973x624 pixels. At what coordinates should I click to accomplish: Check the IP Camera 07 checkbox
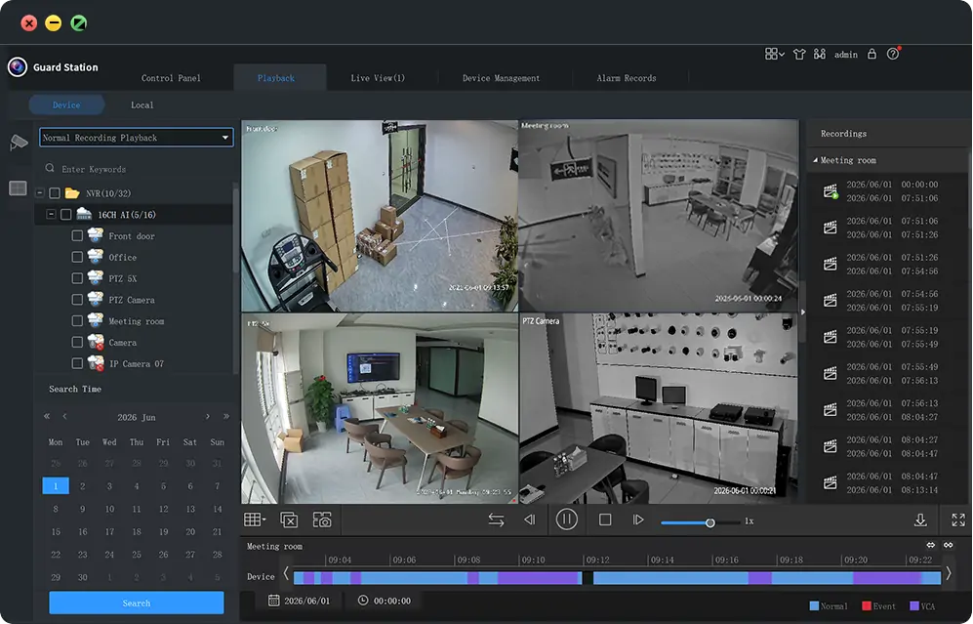pos(77,363)
